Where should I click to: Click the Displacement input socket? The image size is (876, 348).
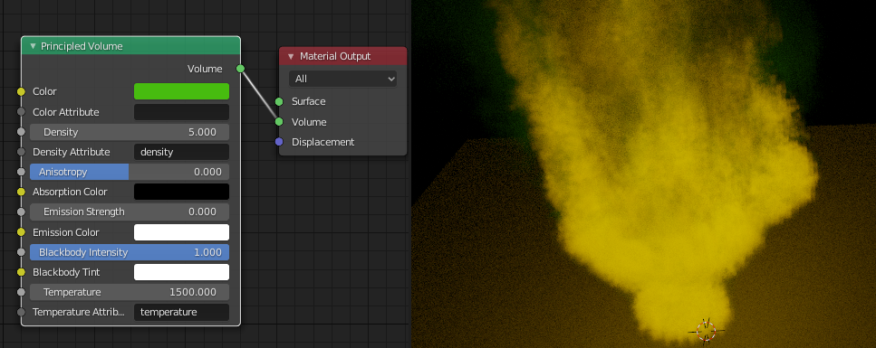coord(279,142)
